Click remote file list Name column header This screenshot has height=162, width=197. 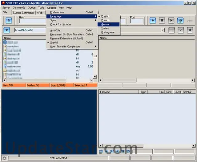click(x=147, y=38)
